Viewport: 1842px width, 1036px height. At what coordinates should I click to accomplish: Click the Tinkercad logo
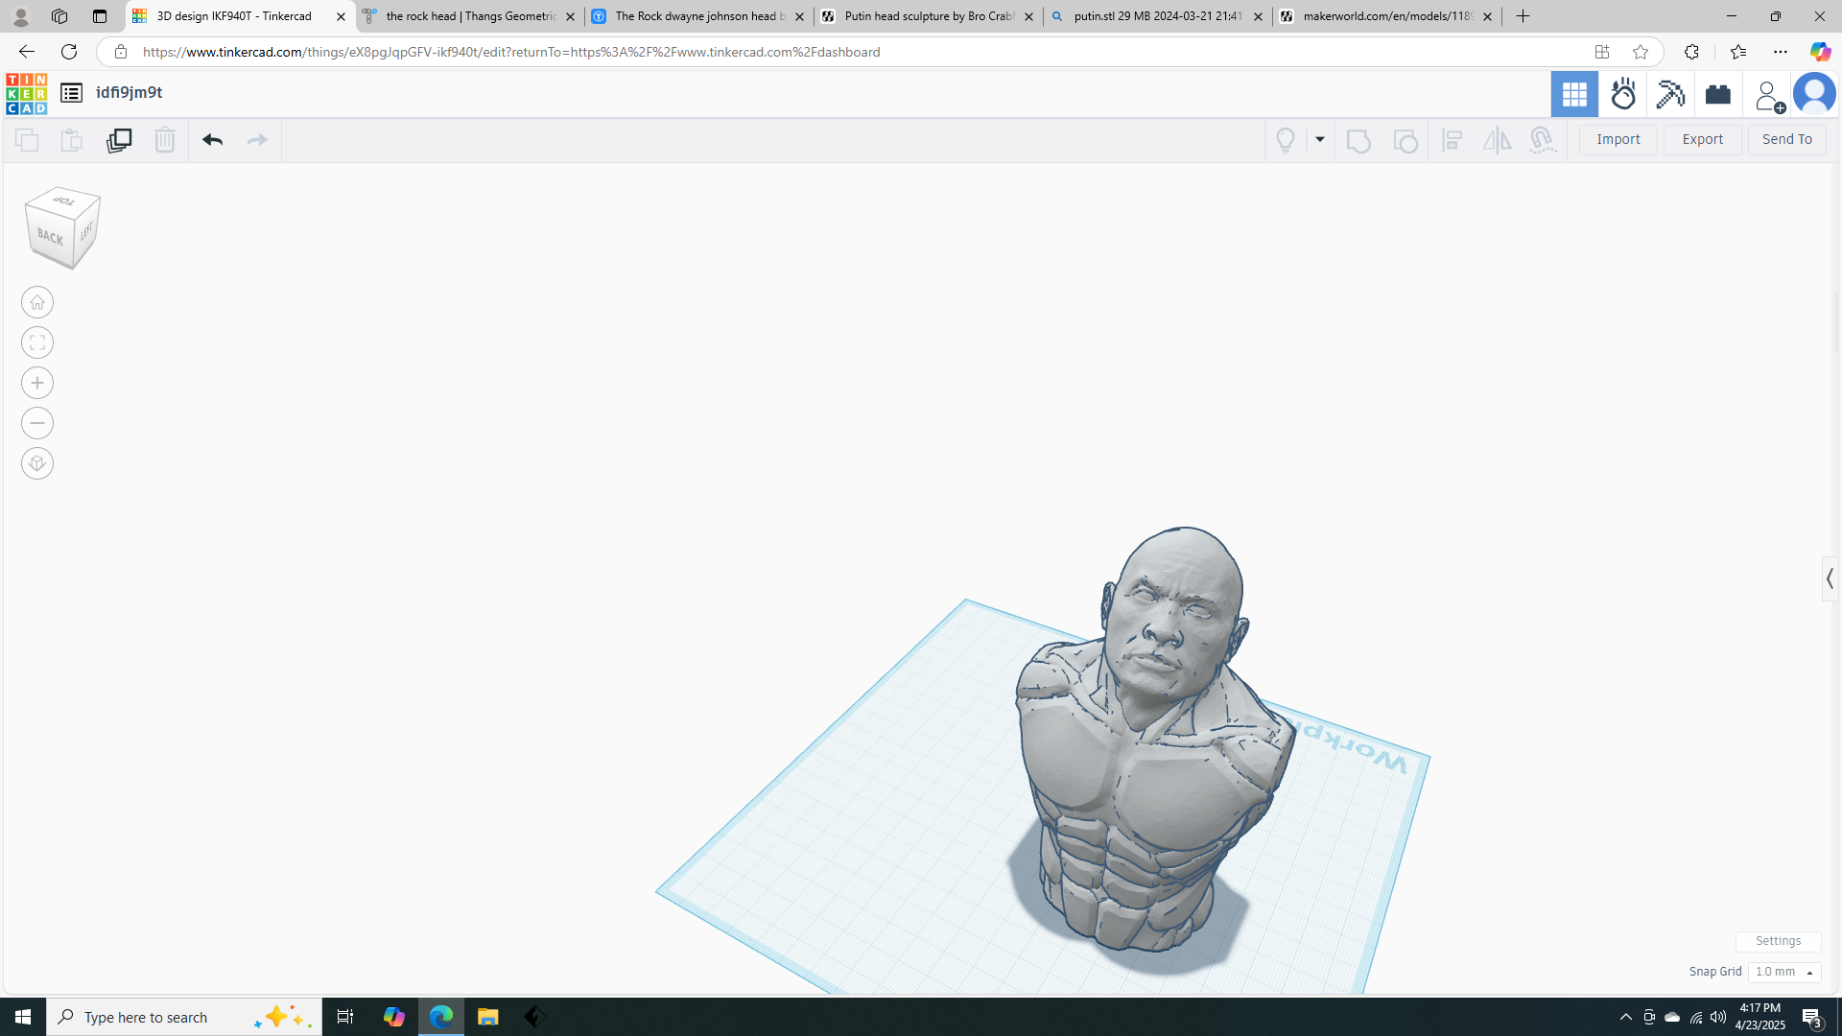point(26,93)
